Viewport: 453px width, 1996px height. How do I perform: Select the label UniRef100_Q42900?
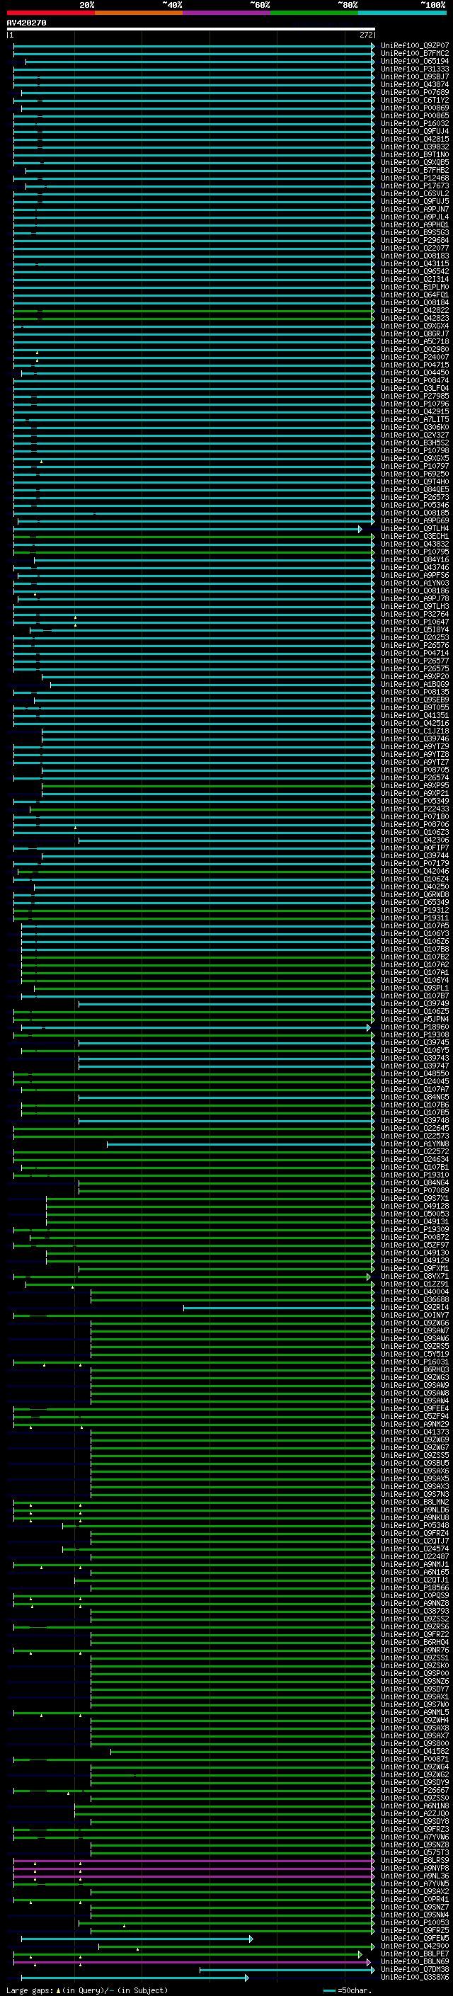(415, 1946)
